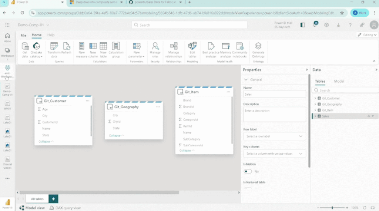The image size is (379, 211).
Task: Click Generate Ontology
Action: pyautogui.click(x=258, y=50)
